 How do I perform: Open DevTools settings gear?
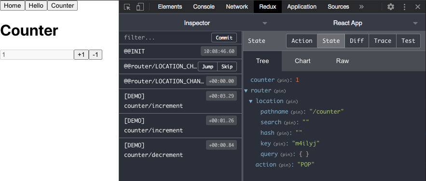[x=391, y=7]
